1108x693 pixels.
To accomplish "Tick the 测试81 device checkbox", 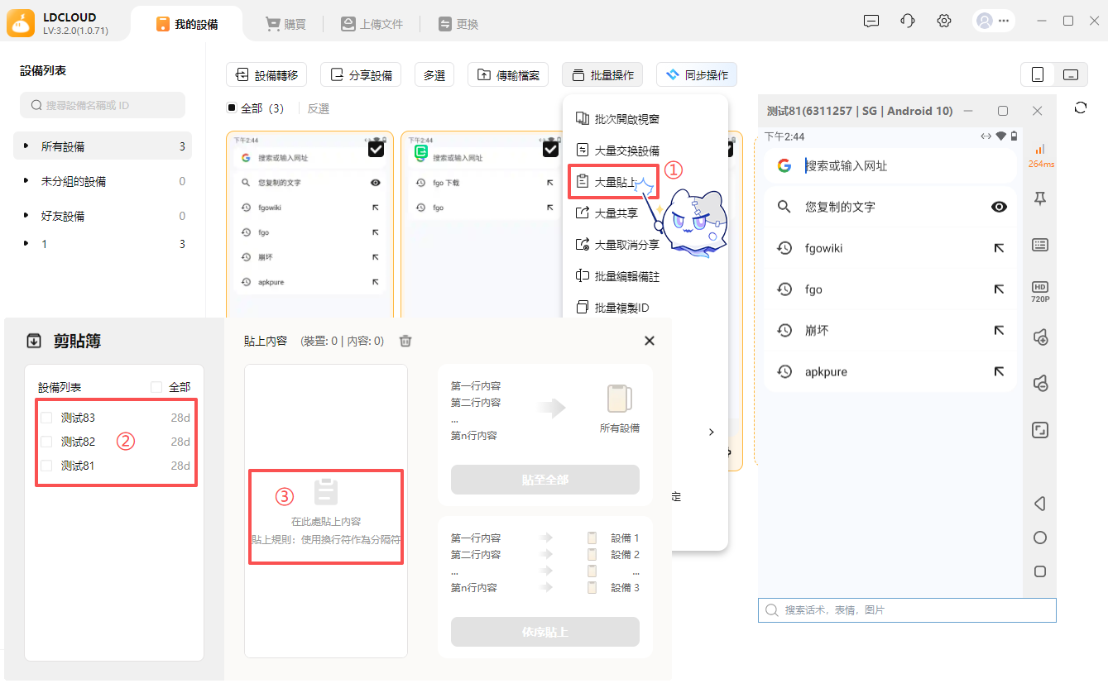I will (x=47, y=466).
